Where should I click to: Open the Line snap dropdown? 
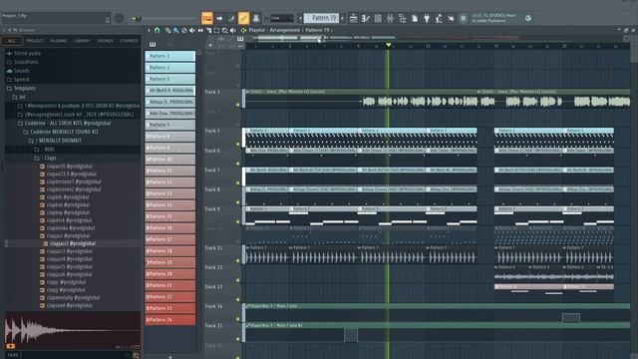point(282,18)
